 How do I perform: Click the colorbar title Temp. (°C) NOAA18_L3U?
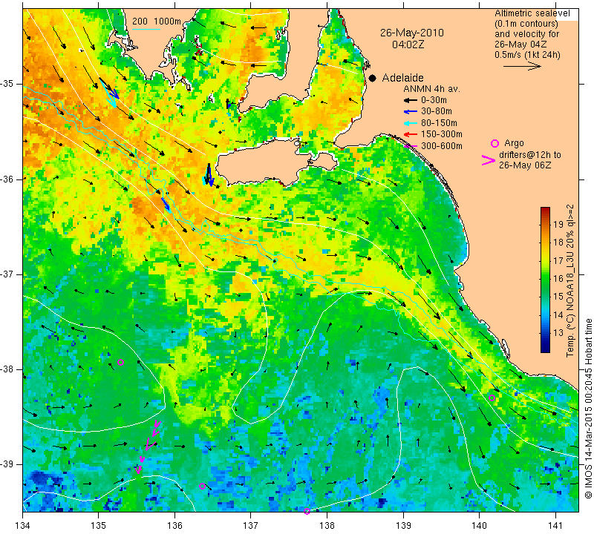570,281
